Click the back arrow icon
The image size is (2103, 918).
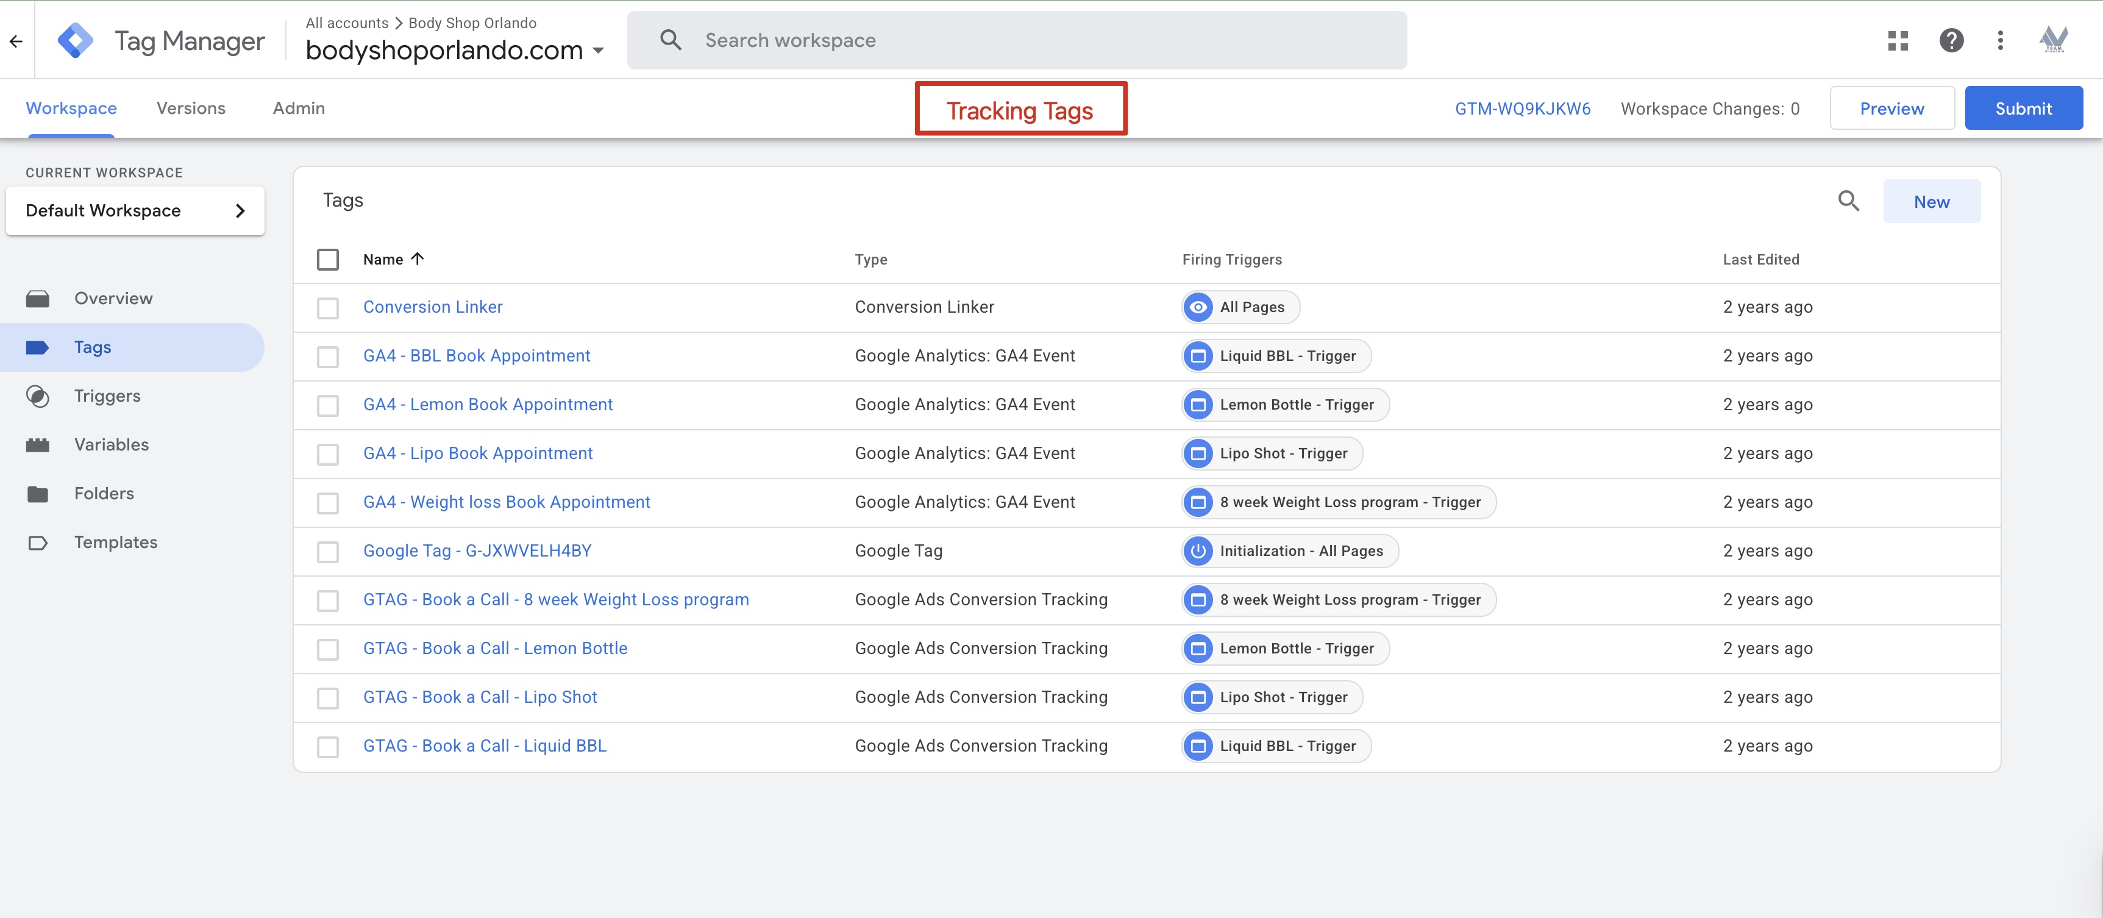pos(16,41)
